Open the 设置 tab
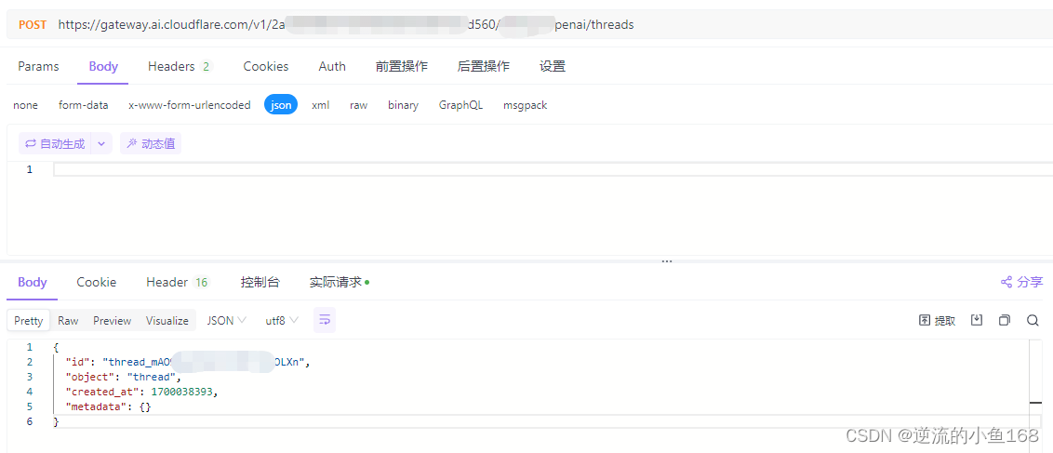Image resolution: width=1053 pixels, height=453 pixels. click(553, 66)
